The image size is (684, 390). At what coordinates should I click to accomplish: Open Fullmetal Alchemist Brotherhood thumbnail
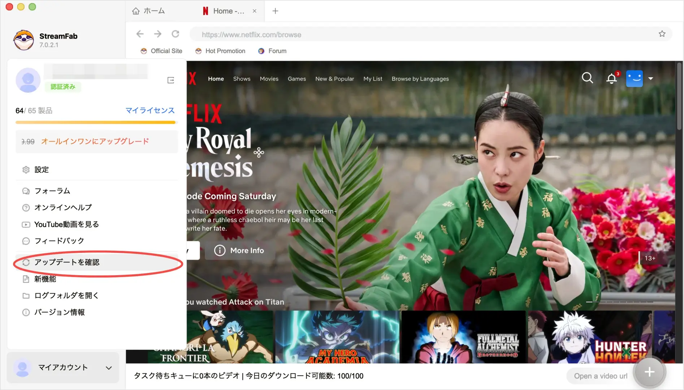click(464, 337)
